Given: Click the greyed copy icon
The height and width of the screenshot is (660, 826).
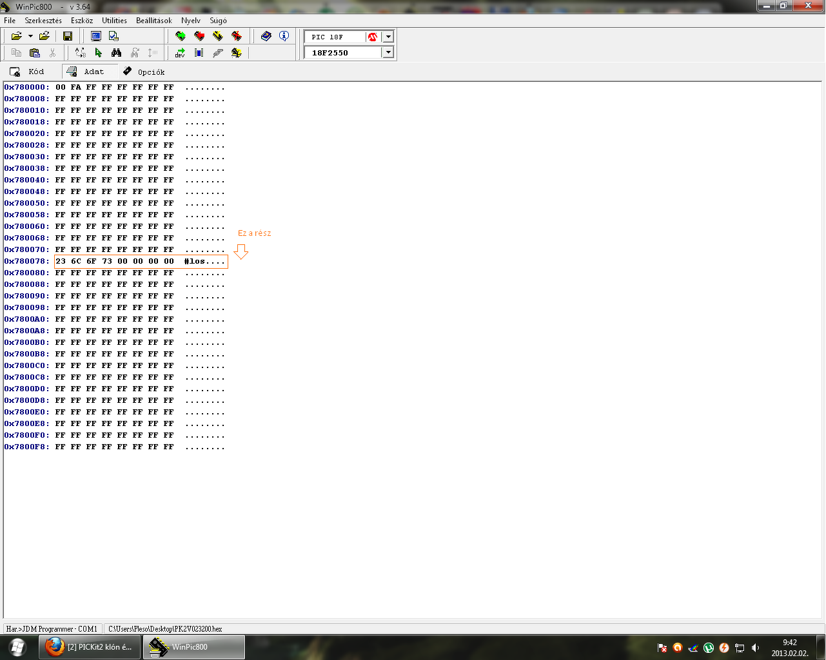Looking at the screenshot, I should 17,53.
